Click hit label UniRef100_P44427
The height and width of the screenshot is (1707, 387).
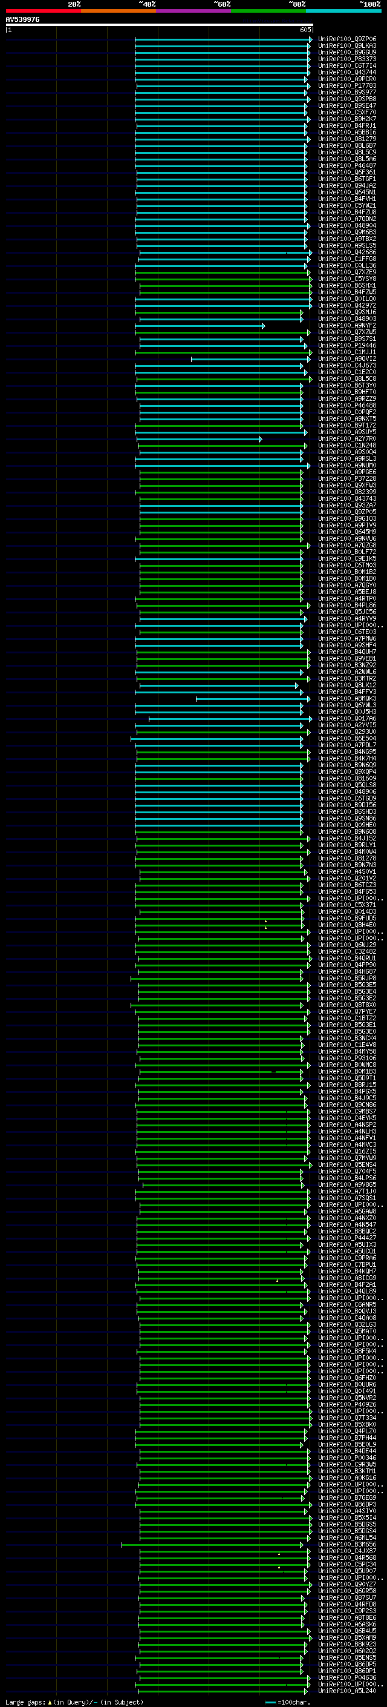347,1238
